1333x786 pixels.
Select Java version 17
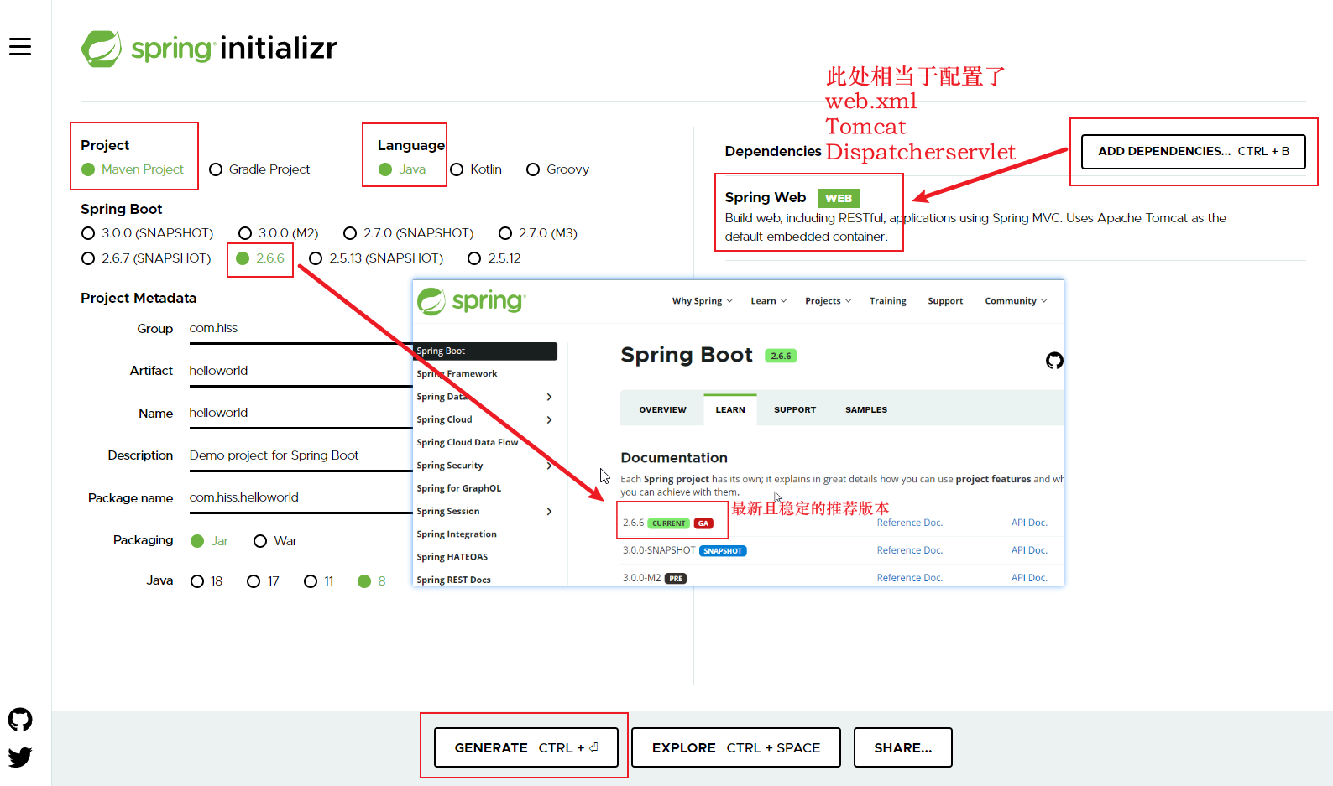point(263,581)
